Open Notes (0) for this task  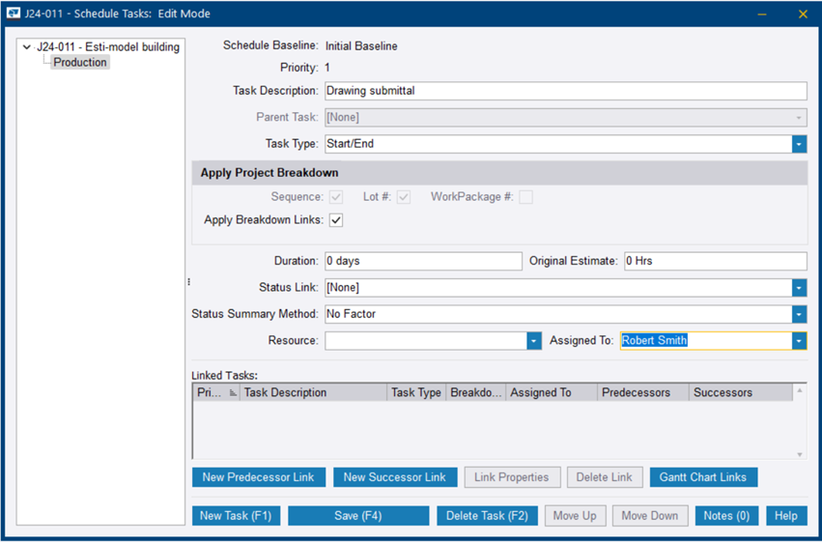726,516
